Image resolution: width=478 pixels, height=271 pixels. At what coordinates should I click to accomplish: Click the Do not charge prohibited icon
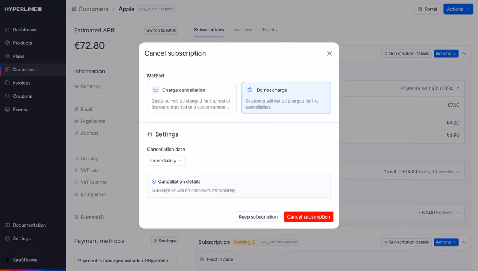tap(250, 90)
